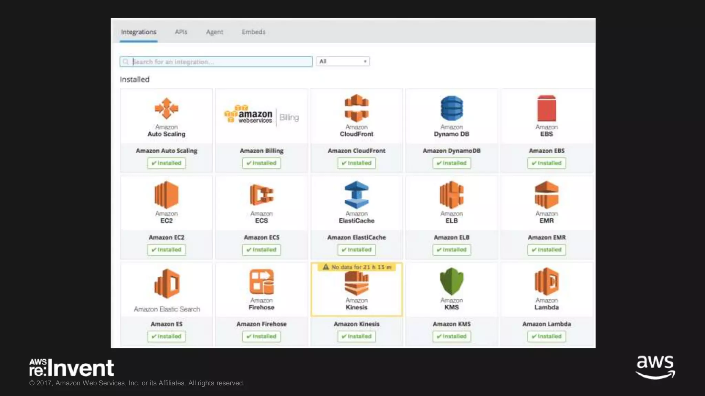The image size is (705, 396).
Task: Click the Installed button under Amazon CloudFront
Action: (x=357, y=163)
